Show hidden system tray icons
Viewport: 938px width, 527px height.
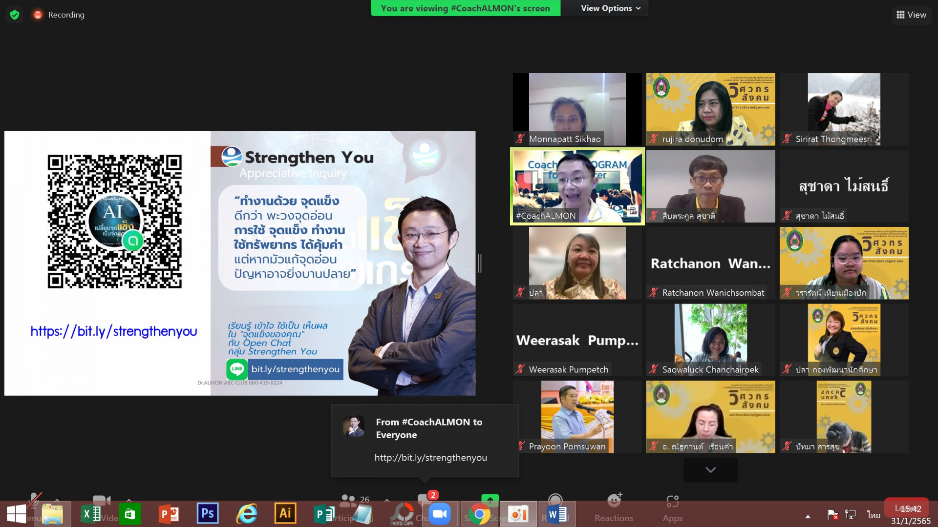pos(808,516)
